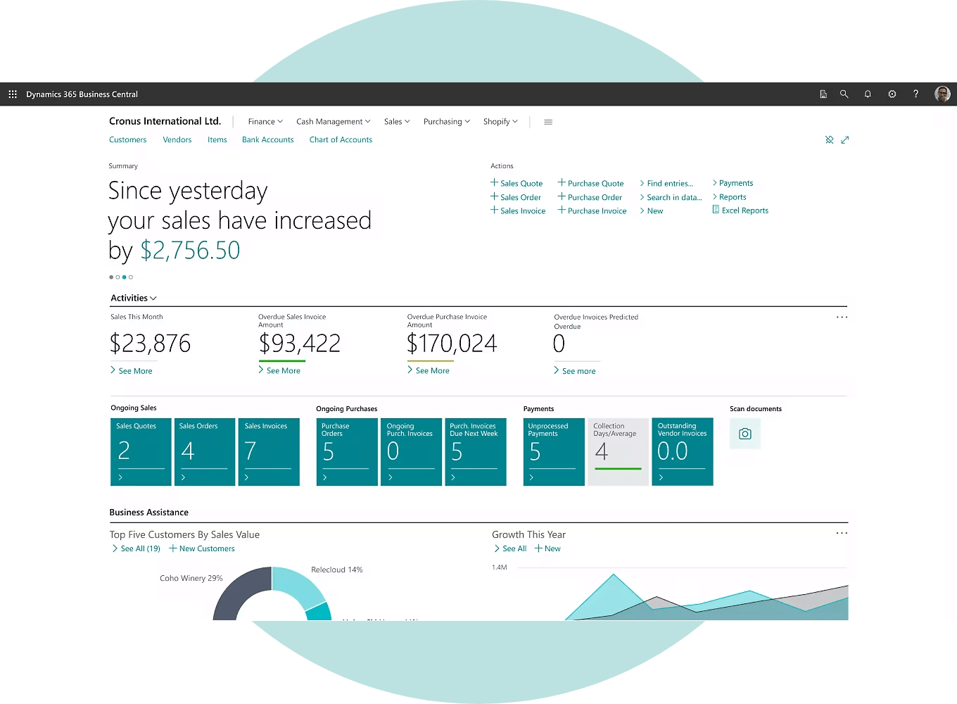Image resolution: width=957 pixels, height=704 pixels.
Task: Open the Unprocessed Payments tile
Action: point(554,452)
